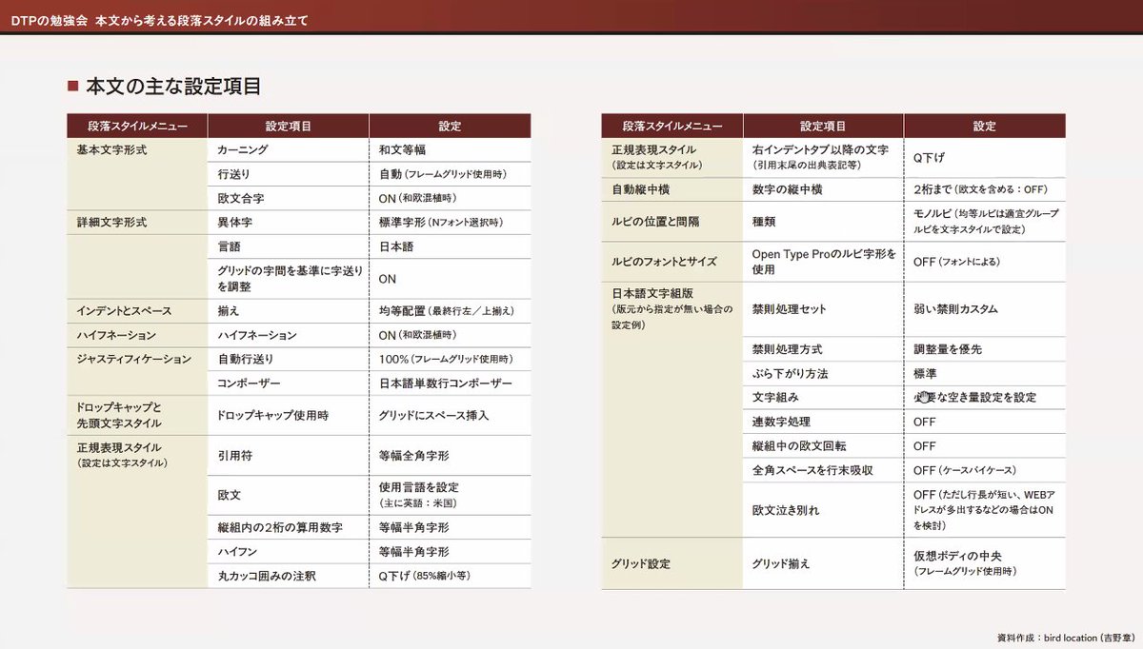Select the '自動縦中横' menu cell
1143x649 pixels.
pos(643,189)
